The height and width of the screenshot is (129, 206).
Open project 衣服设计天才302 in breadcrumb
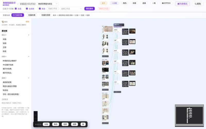[x=28, y=4]
